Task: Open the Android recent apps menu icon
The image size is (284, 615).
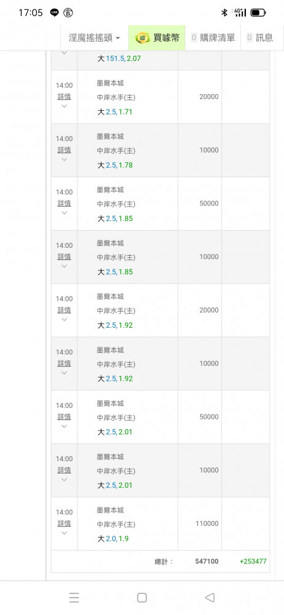Action: tap(74, 597)
